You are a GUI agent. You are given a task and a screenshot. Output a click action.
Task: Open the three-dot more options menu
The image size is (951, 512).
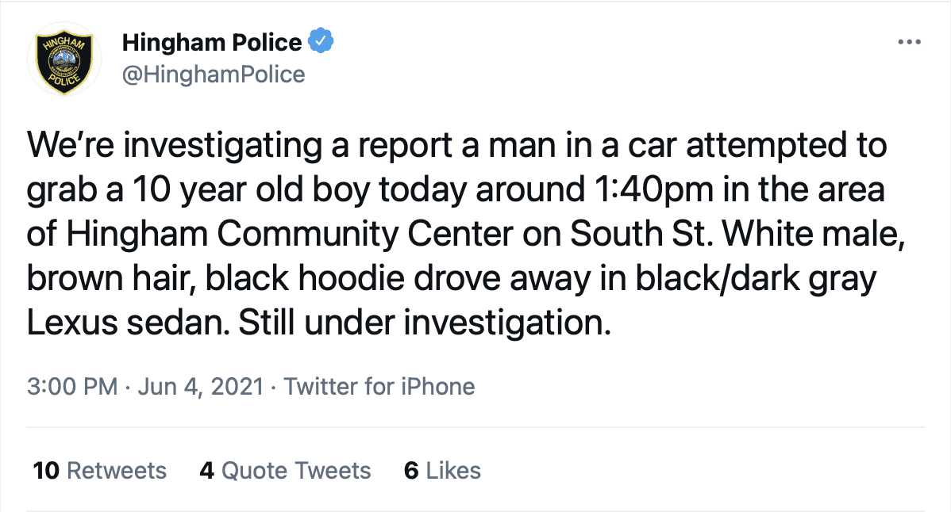[x=909, y=42]
